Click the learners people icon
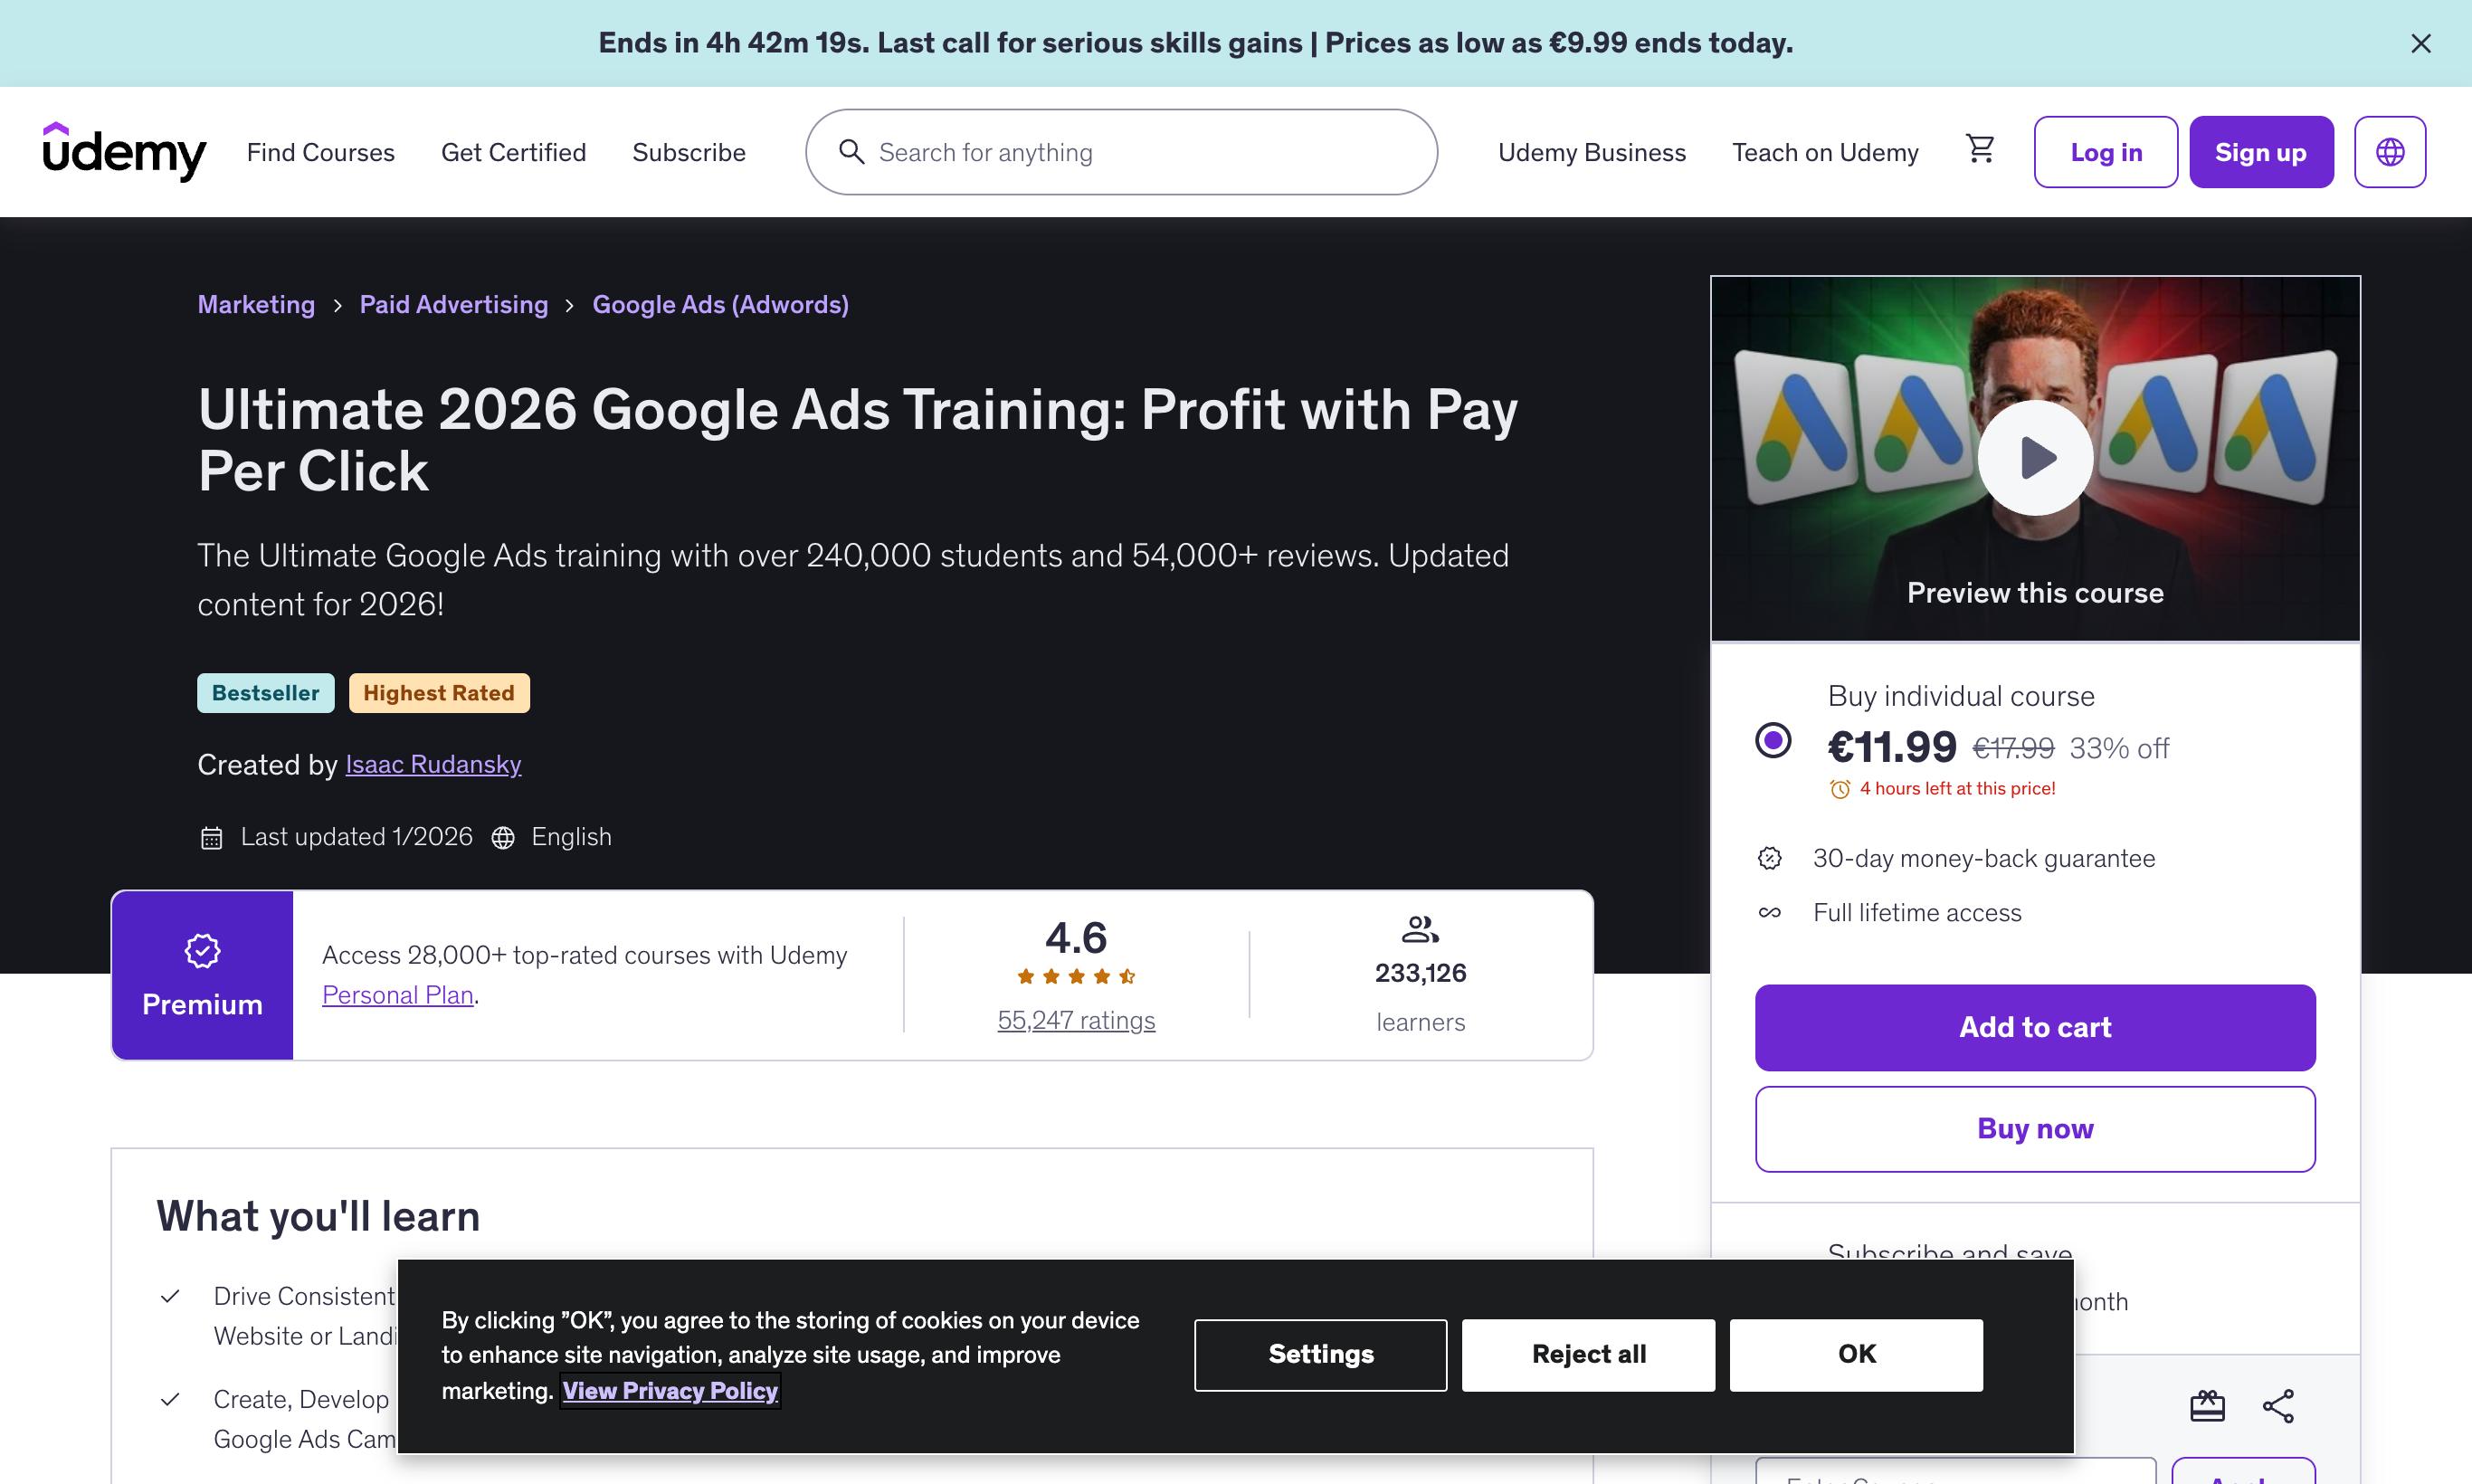 [1420, 930]
